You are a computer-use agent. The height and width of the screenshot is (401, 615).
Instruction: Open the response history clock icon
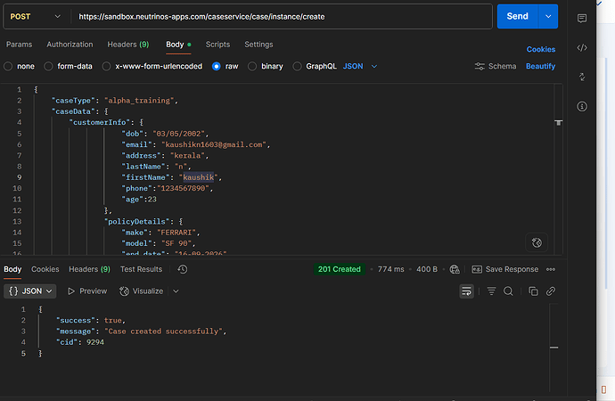coord(183,269)
